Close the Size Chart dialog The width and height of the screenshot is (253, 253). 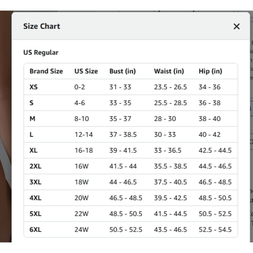pyautogui.click(x=236, y=26)
